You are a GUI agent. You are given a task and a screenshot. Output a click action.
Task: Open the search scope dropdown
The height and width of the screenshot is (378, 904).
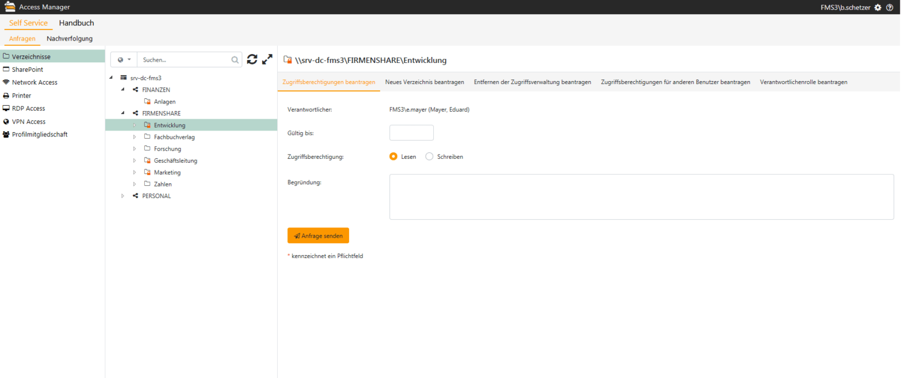[124, 59]
